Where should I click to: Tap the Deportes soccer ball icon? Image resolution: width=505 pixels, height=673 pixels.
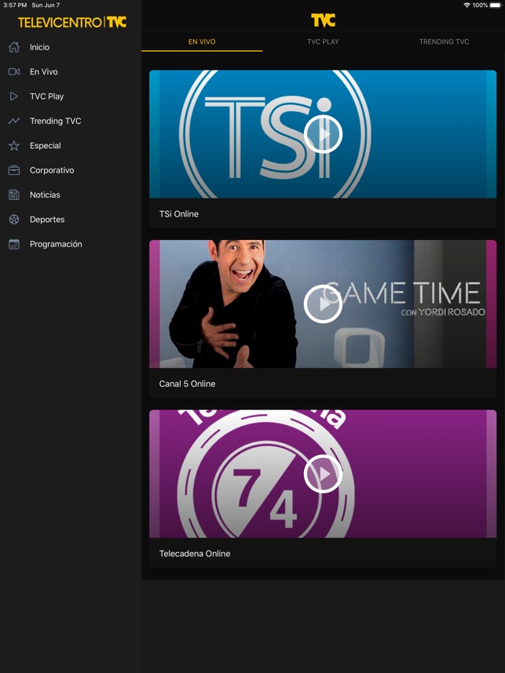tap(14, 220)
